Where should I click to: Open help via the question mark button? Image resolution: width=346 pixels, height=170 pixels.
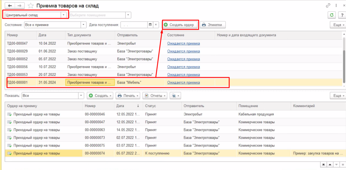pyautogui.click(x=341, y=15)
